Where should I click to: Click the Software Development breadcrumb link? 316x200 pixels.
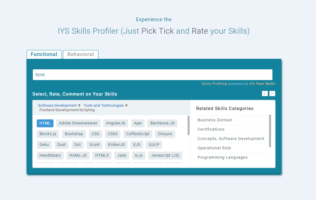pyautogui.click(x=57, y=105)
